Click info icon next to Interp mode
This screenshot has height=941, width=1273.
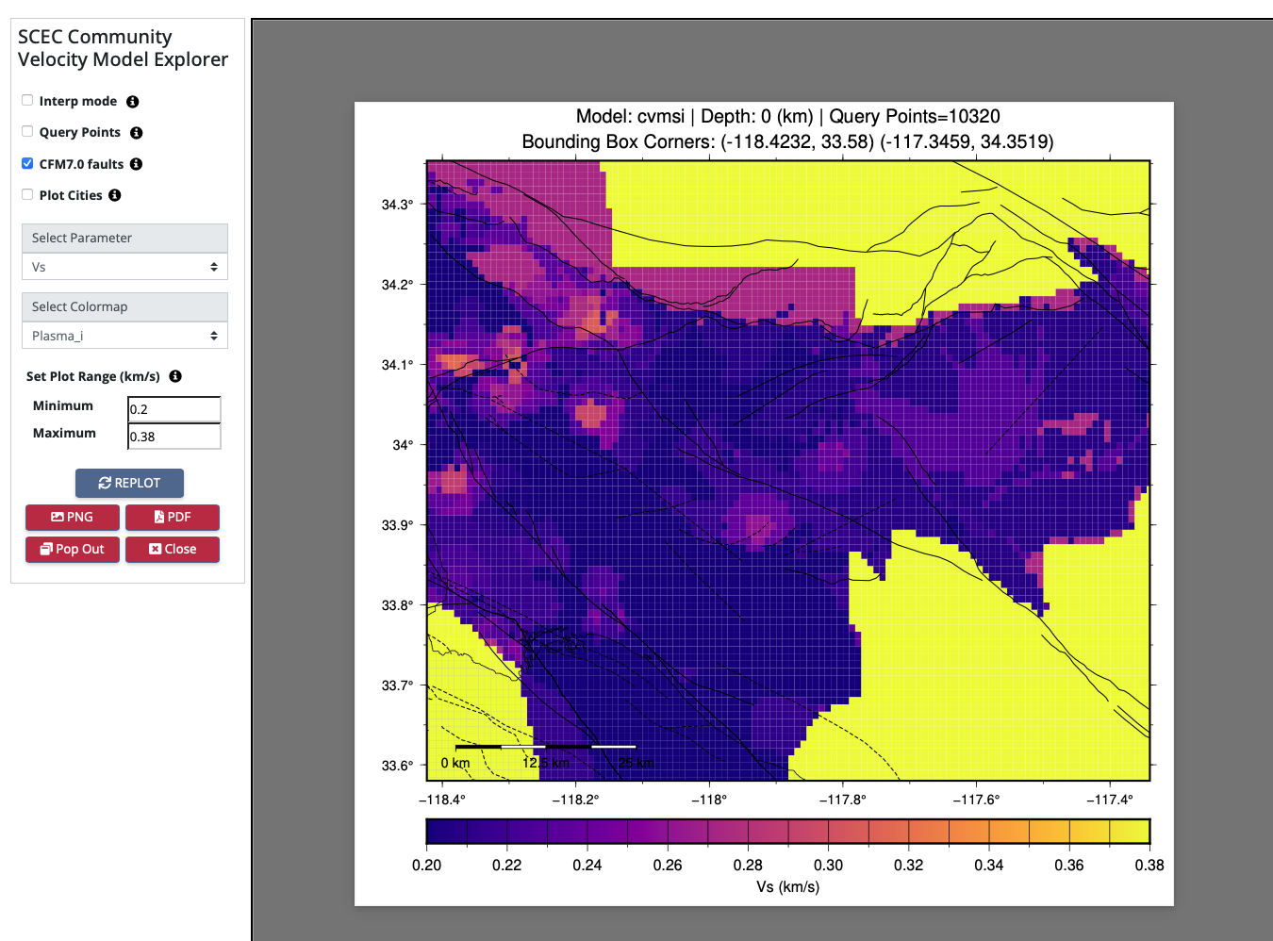(x=133, y=102)
